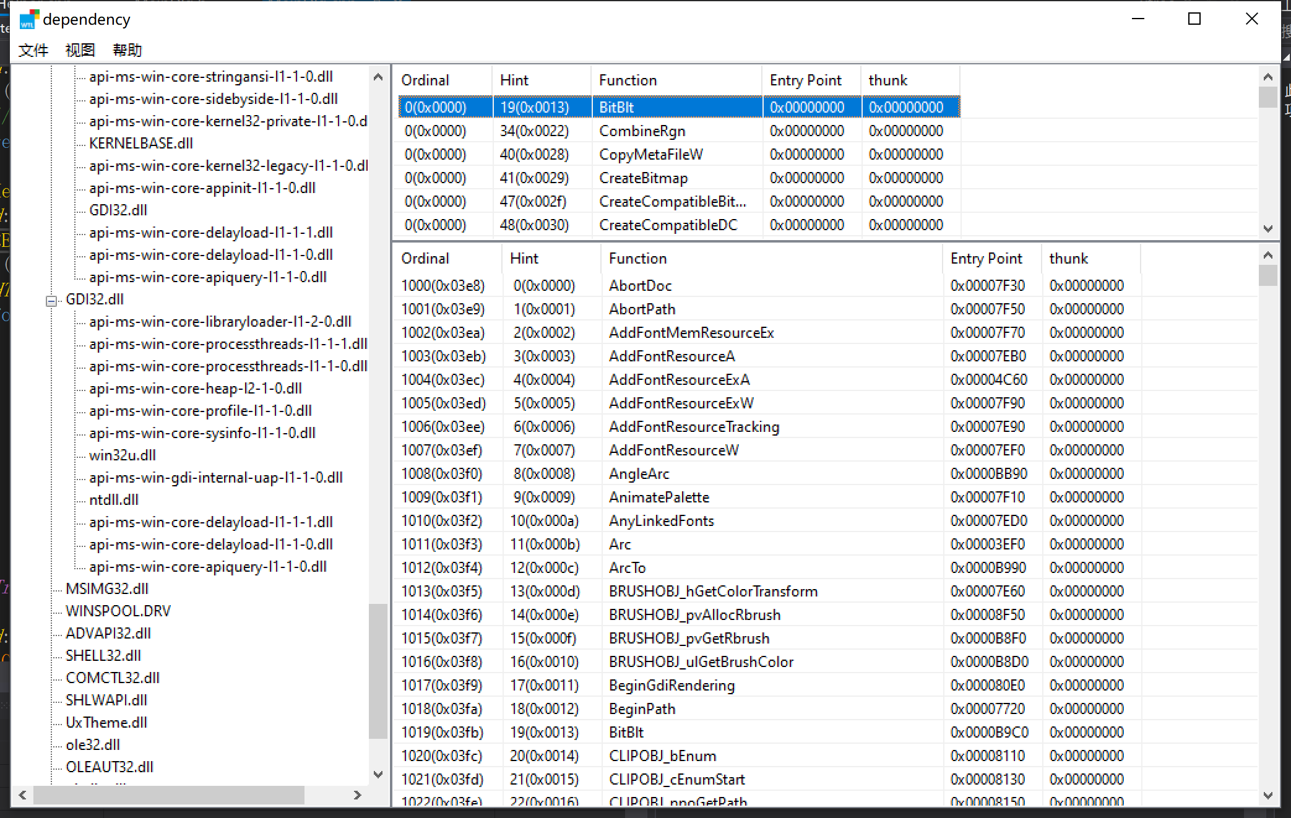
Task: Select SHELL32.dll tree item
Action: [x=103, y=656]
